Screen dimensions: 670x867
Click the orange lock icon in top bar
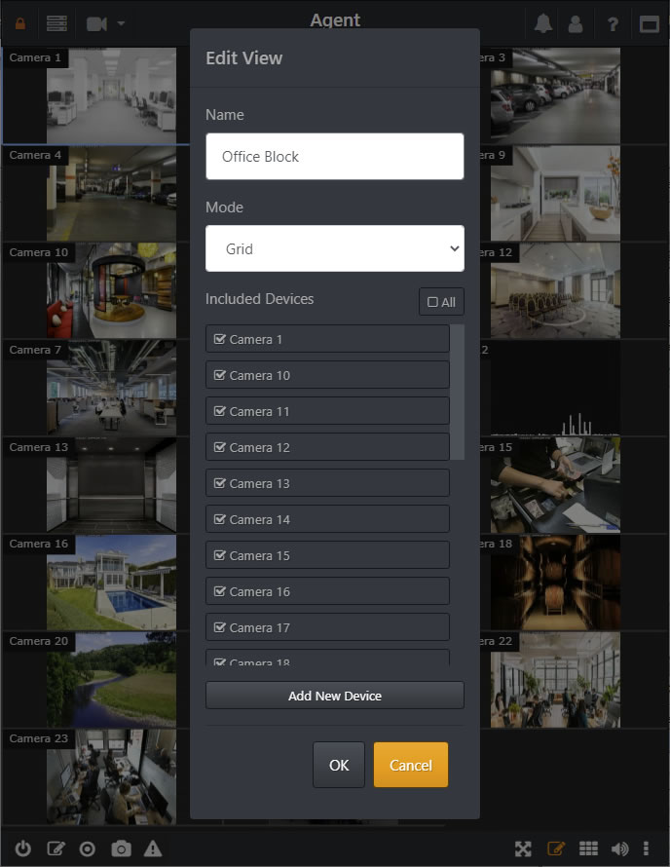[x=20, y=23]
